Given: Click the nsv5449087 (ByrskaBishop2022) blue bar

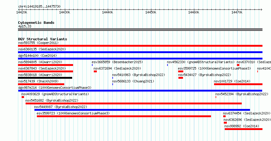Looking at the screenshot, I should point(142,110).
